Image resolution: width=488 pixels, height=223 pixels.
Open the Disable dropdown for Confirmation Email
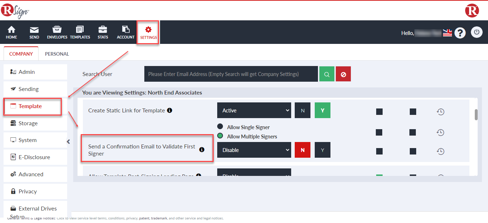coord(254,150)
